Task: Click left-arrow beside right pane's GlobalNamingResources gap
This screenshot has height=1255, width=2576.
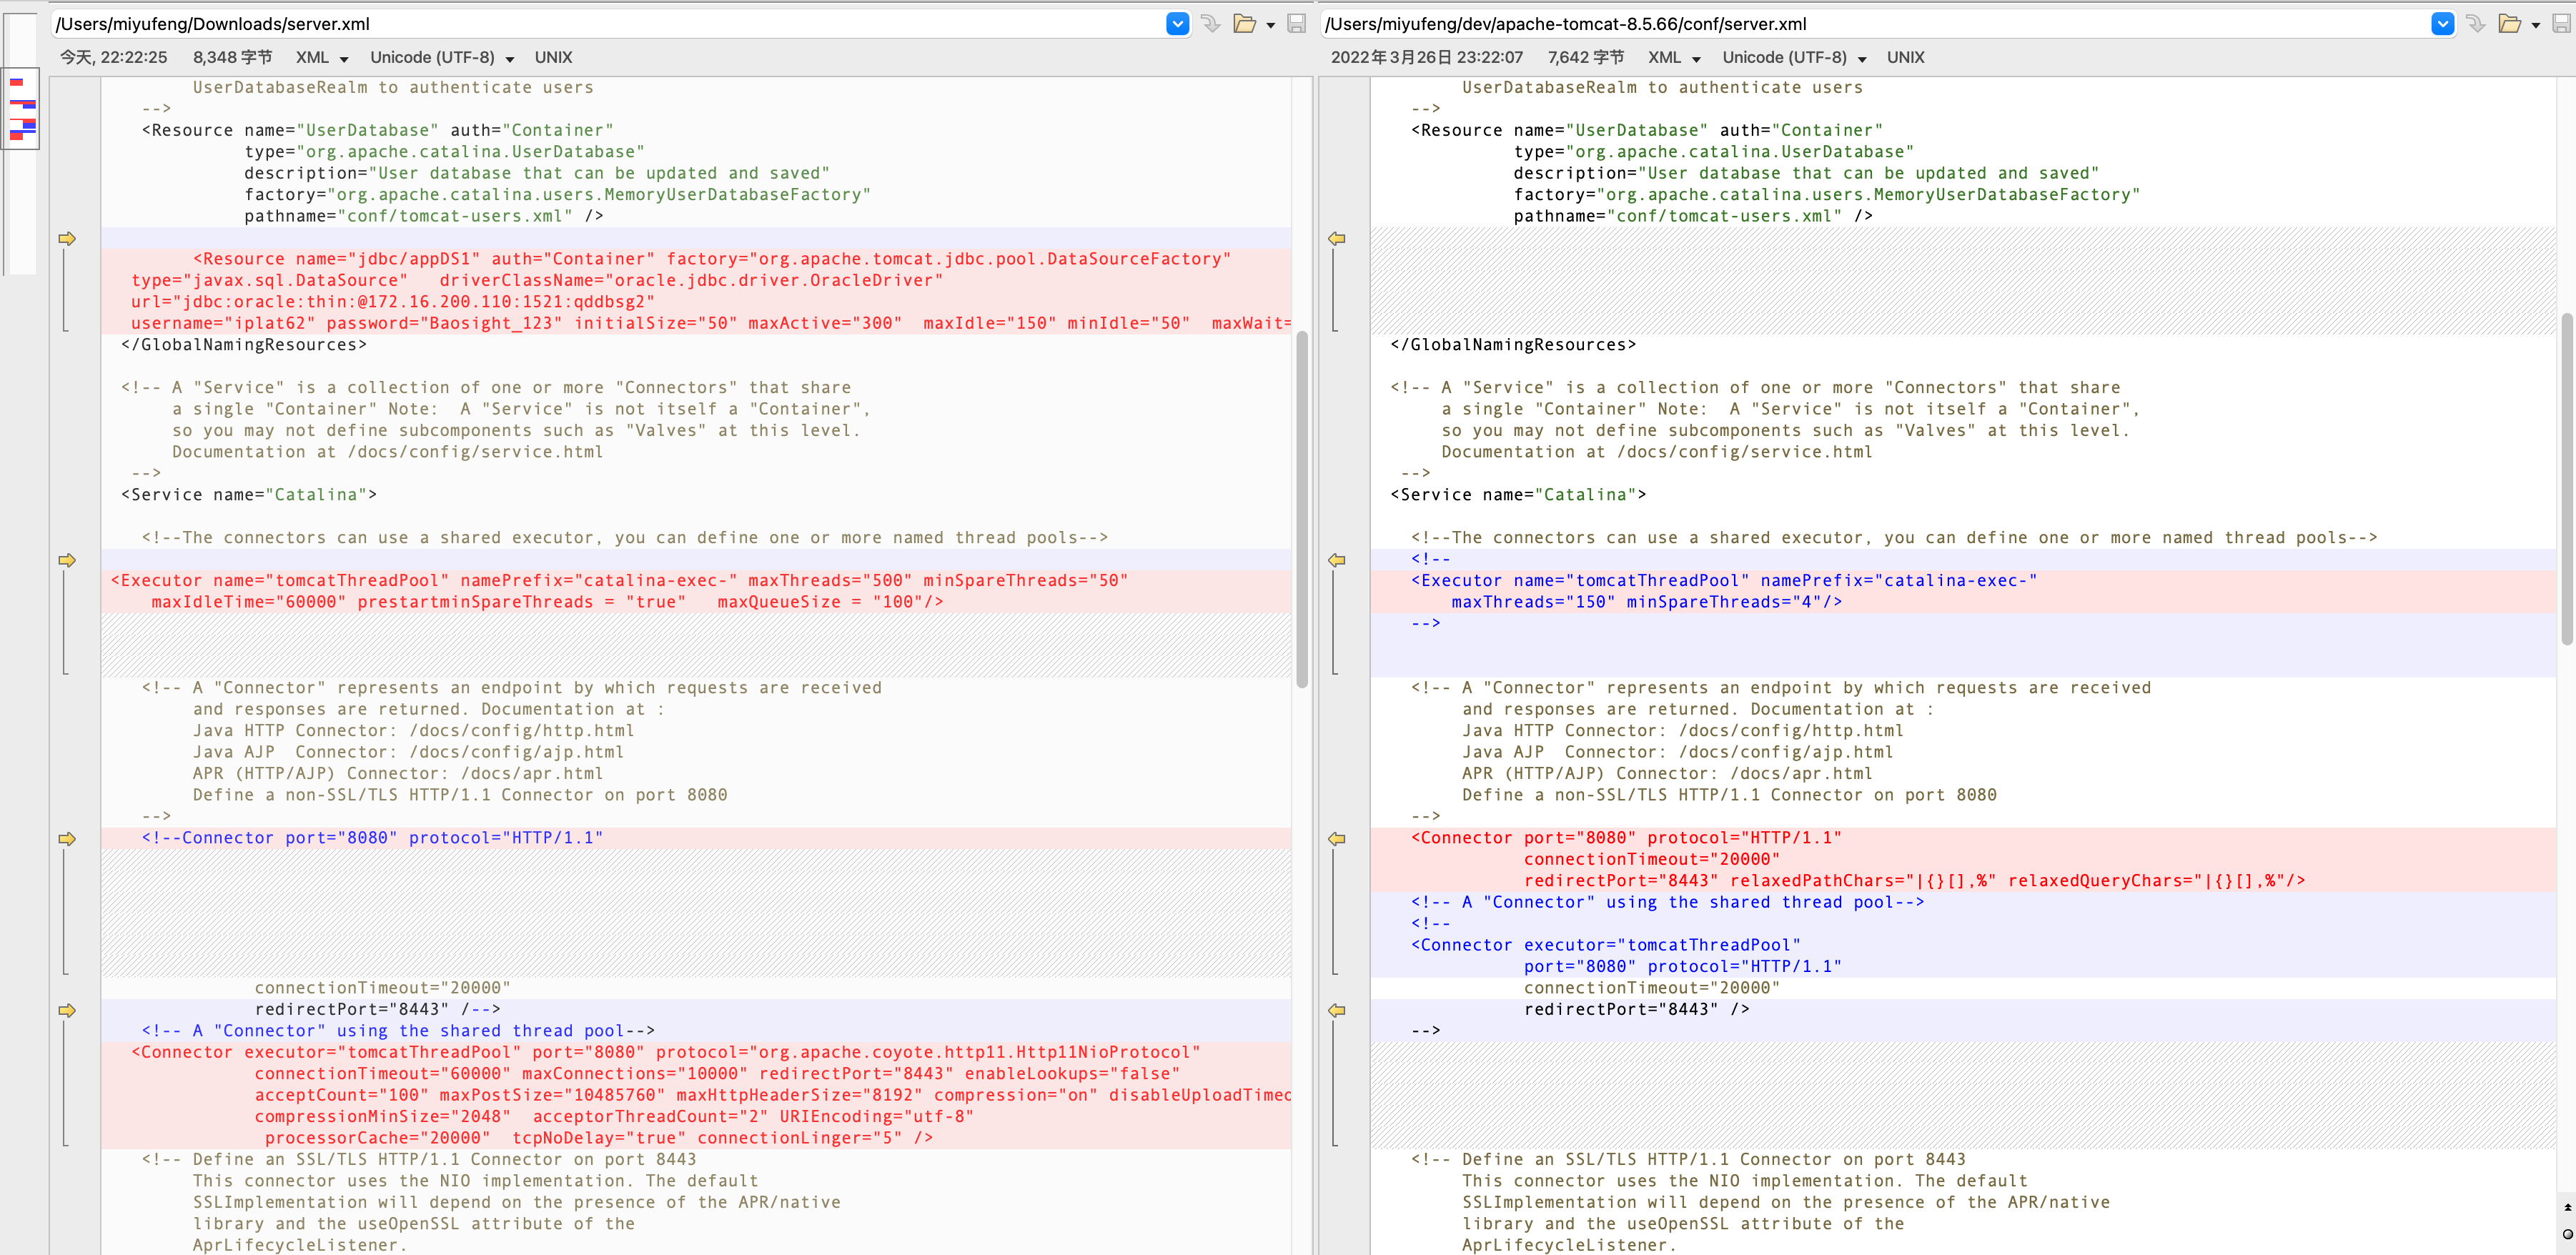Action: [x=1336, y=238]
